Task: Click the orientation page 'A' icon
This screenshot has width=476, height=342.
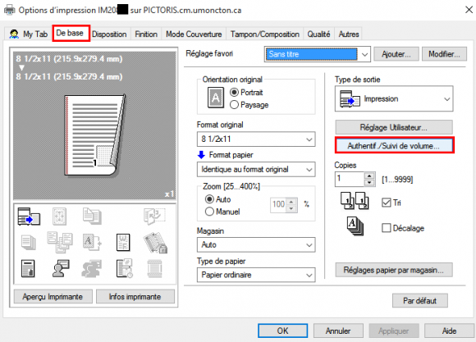Action: pos(216,98)
